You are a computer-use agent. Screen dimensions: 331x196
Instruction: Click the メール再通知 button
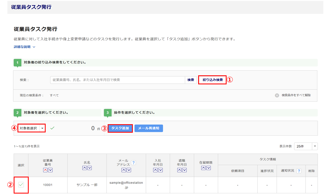pyautogui.click(x=148, y=128)
